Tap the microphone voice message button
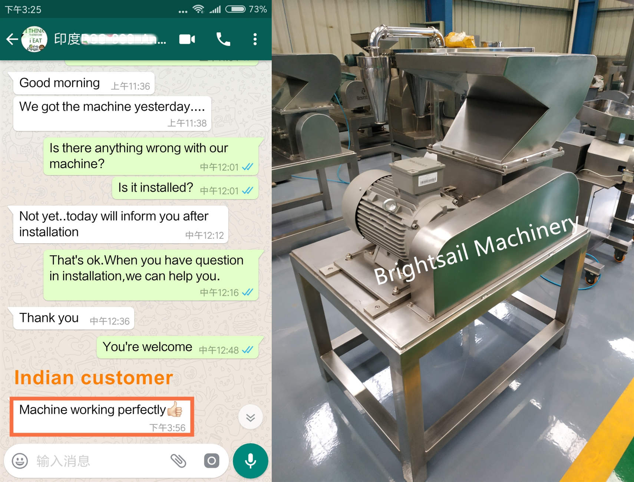 coord(251,461)
